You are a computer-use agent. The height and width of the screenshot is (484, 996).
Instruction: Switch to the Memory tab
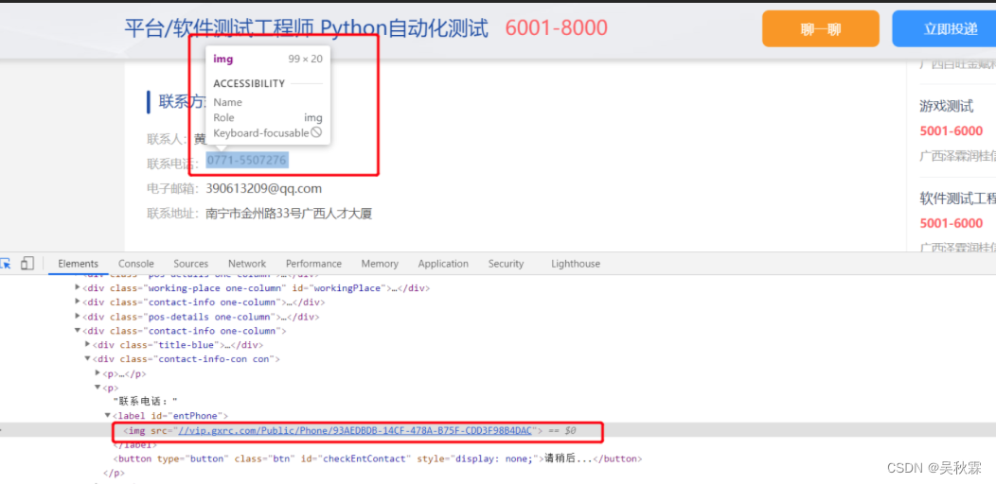pos(380,264)
